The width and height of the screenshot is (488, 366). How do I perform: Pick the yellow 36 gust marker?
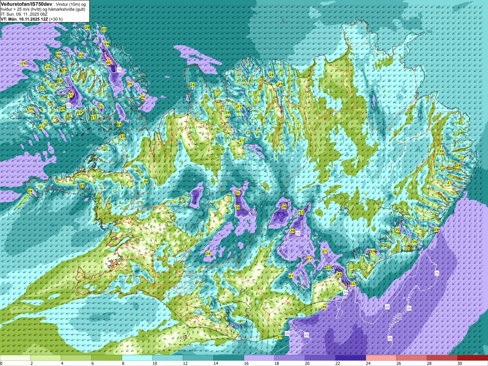coord(284,207)
